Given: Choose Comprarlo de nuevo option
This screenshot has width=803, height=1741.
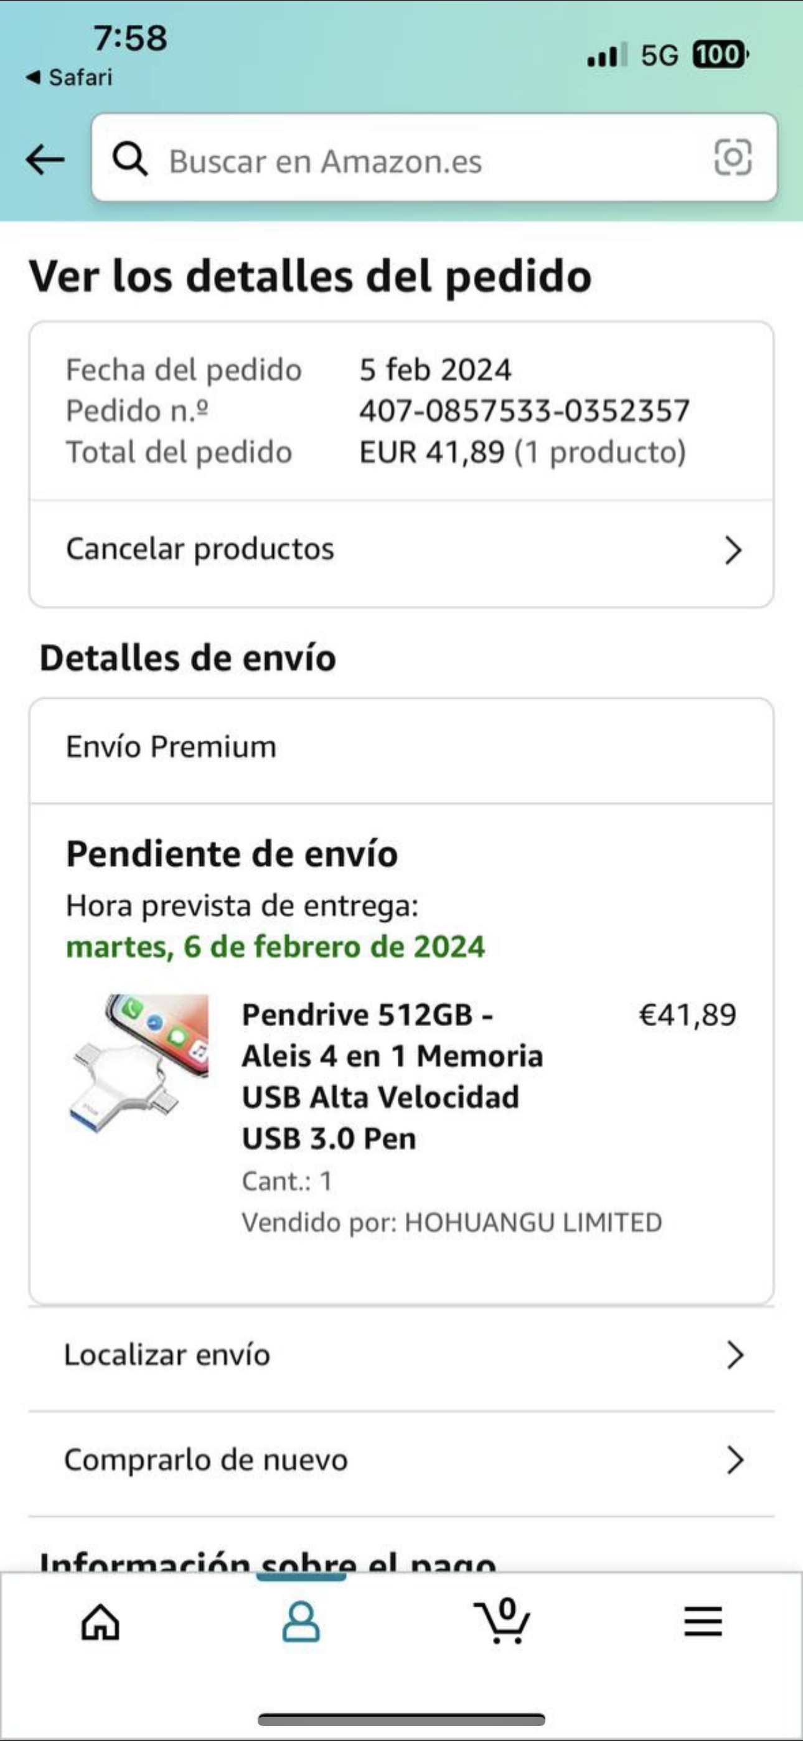Looking at the screenshot, I should click(401, 1461).
